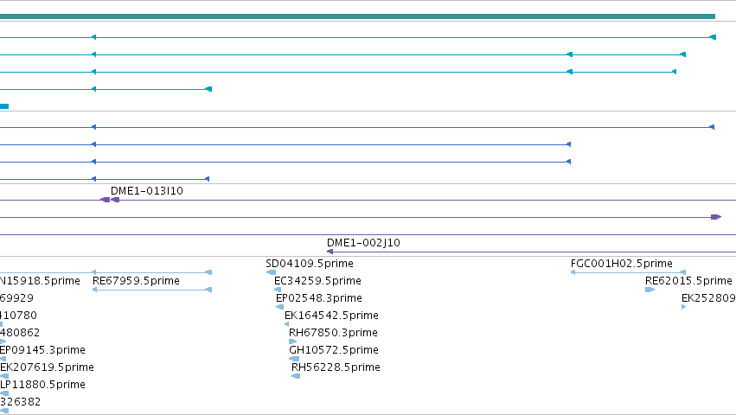Open the DME1-002J10 feature label
The image size is (736, 415).
(x=364, y=243)
